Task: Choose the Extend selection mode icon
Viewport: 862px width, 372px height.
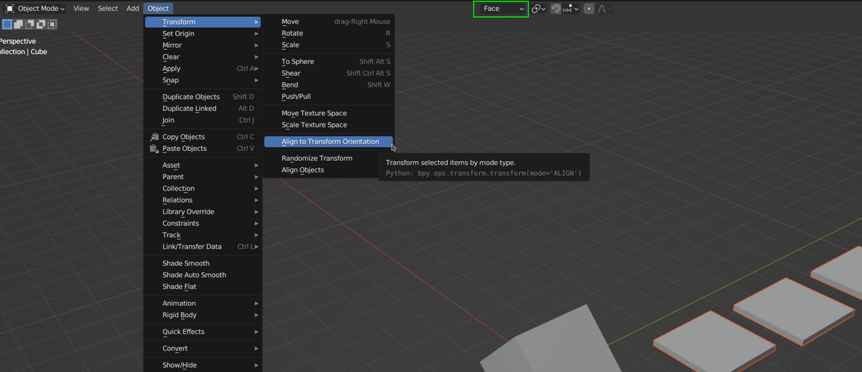Action: click(18, 24)
